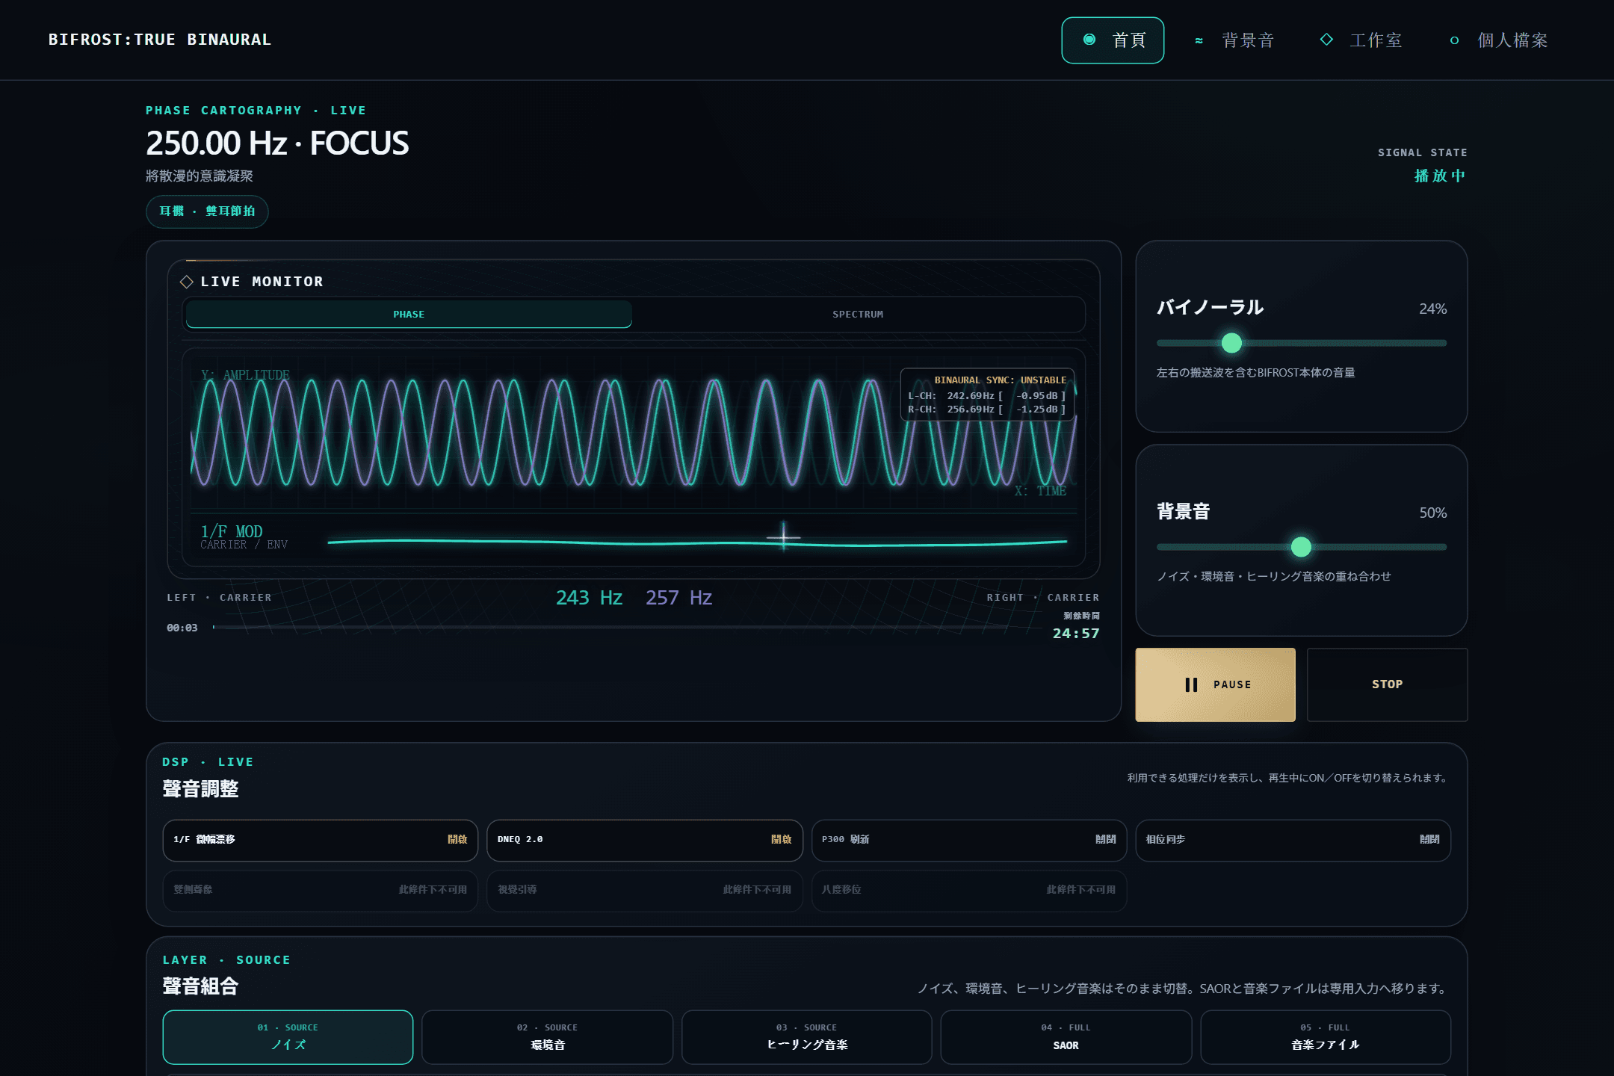Select the 05 FULL 音楽ファイル layer
This screenshot has width=1614, height=1076.
tap(1326, 1037)
